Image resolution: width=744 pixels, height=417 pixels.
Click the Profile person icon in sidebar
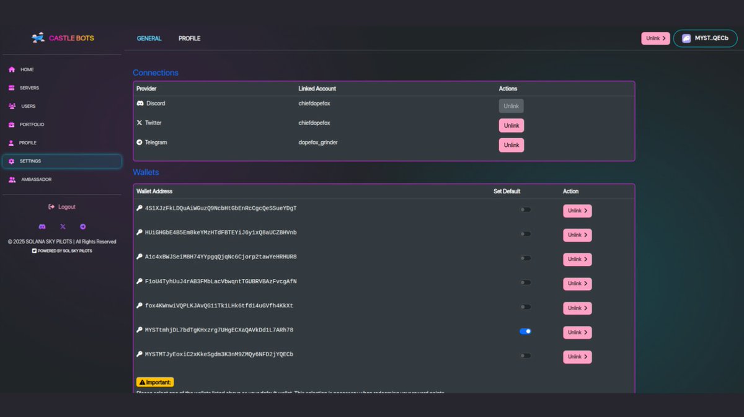(x=11, y=143)
